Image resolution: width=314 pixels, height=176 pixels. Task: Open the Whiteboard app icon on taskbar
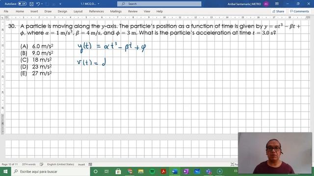tap(197, 172)
